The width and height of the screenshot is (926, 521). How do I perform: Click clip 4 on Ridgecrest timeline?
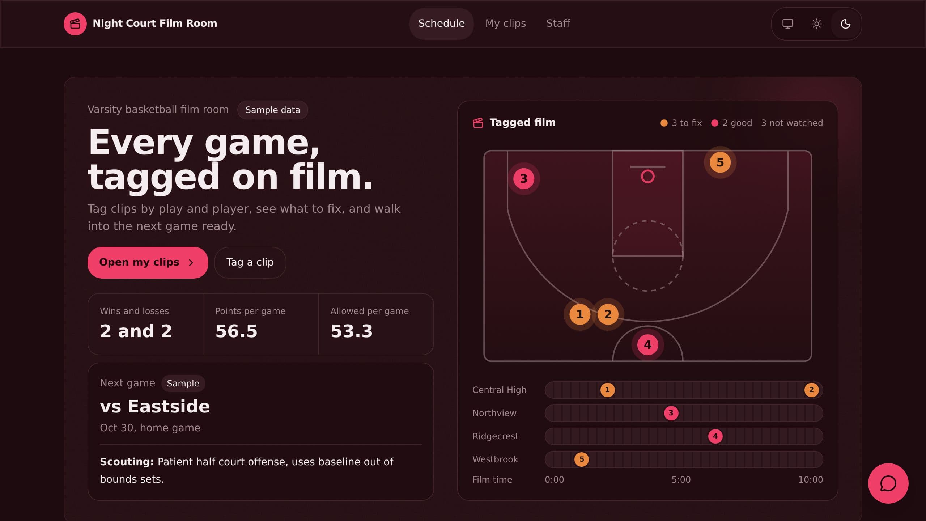715,436
